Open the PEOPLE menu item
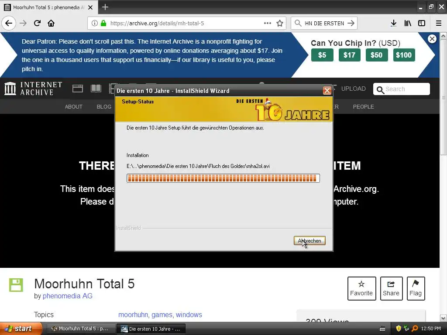This screenshot has height=335, width=447. (364, 106)
